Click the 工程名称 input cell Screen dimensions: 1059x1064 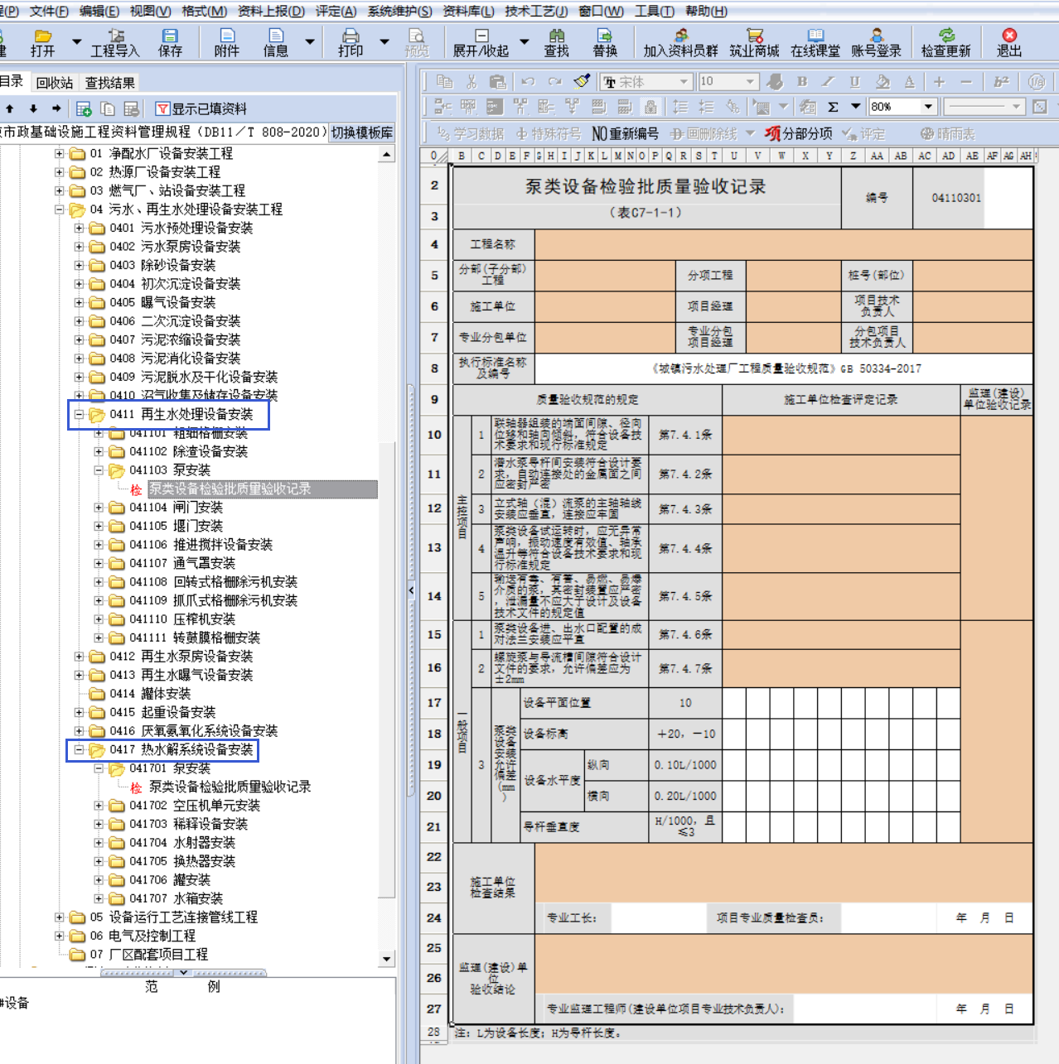coord(783,244)
